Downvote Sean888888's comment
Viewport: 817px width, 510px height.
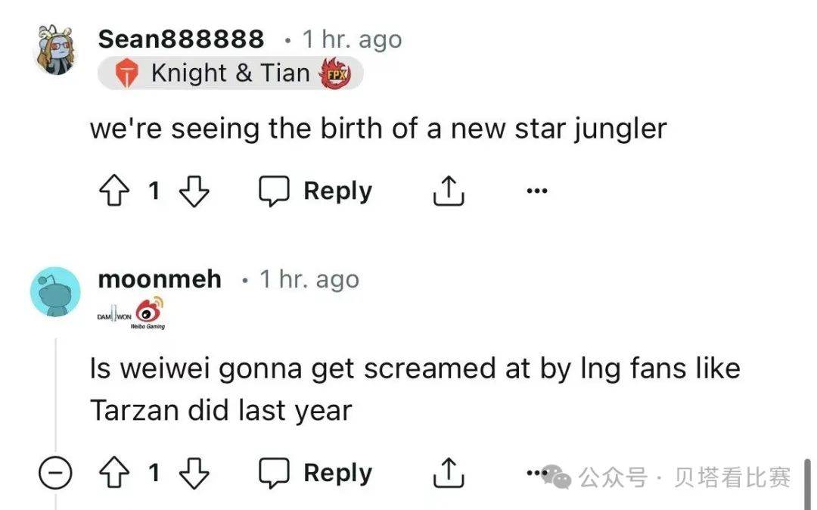tap(193, 191)
